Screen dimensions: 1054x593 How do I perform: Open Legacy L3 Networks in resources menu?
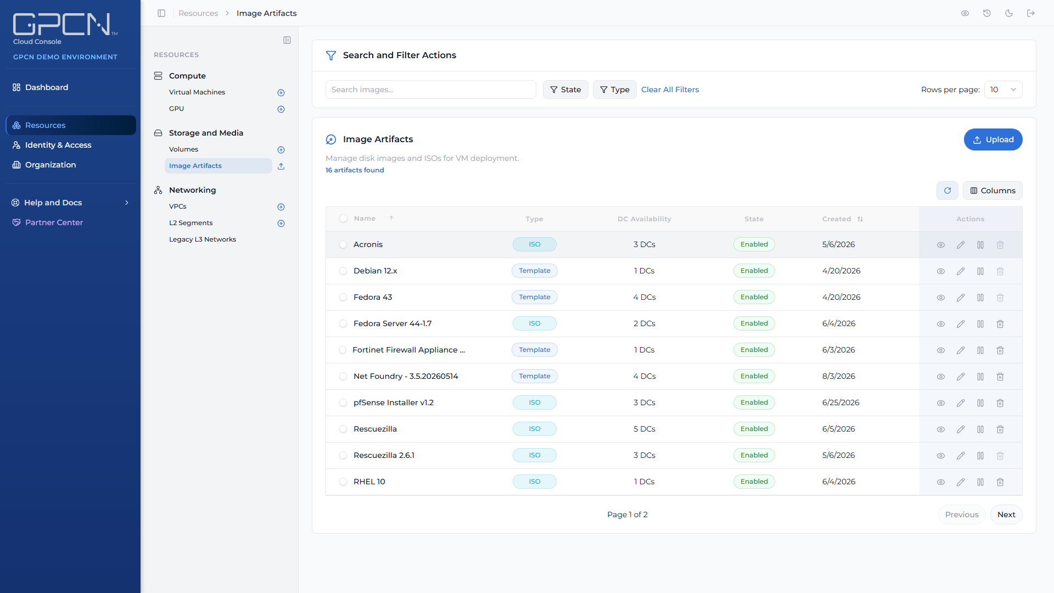[x=203, y=239]
